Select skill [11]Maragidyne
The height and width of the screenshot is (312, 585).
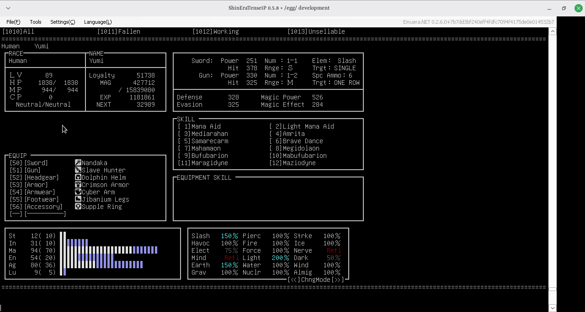click(x=203, y=163)
